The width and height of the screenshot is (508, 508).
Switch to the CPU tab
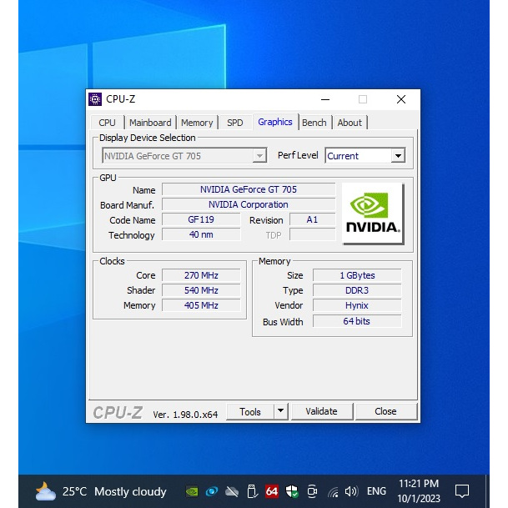(x=108, y=123)
